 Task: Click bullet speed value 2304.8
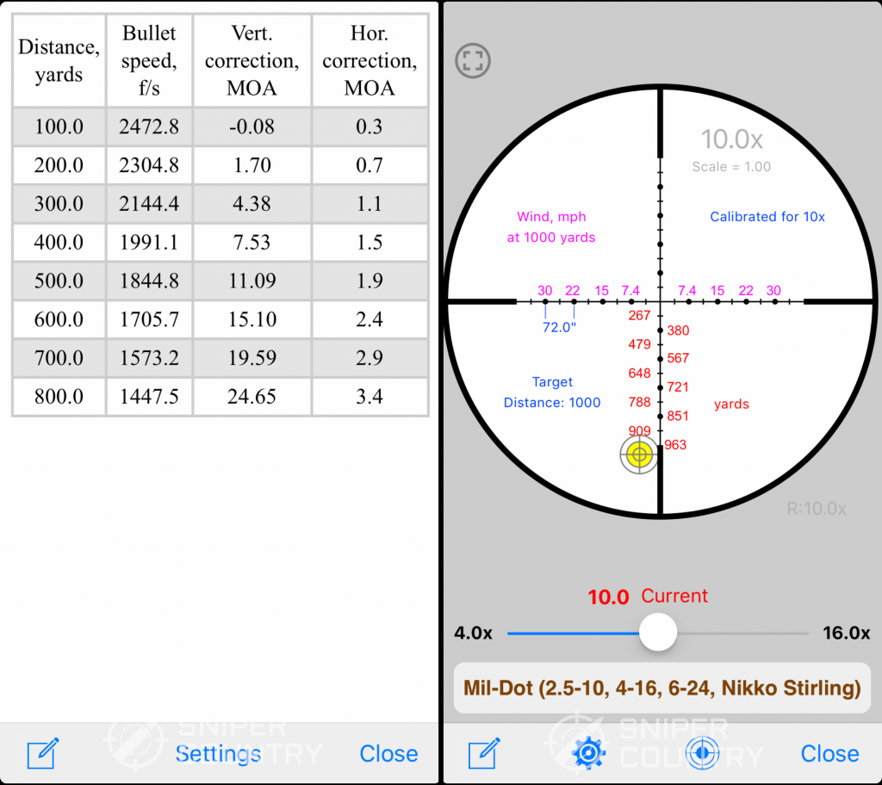pyautogui.click(x=149, y=165)
